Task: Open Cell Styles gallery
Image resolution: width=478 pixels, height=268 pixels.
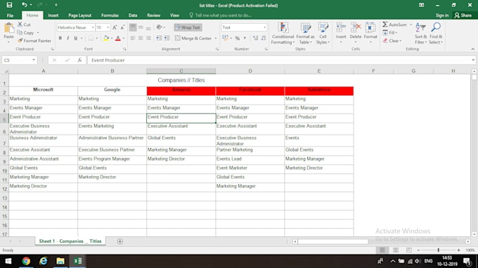Action: [323, 34]
